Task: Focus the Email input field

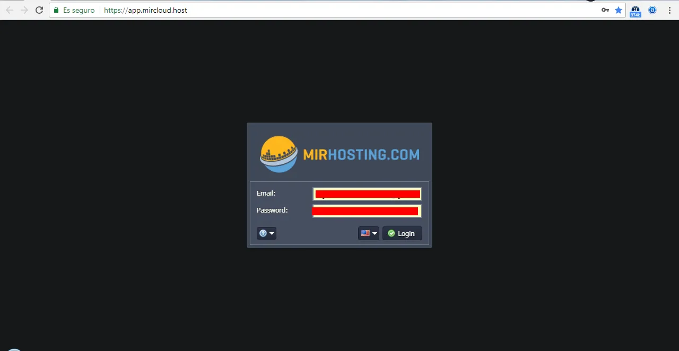Action: click(367, 194)
